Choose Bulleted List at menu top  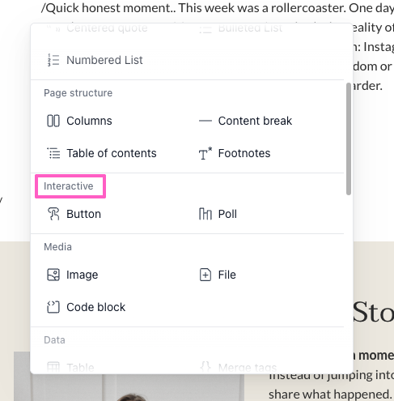tap(250, 28)
